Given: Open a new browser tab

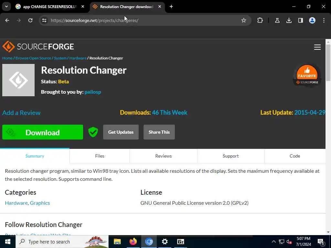Looking at the screenshot, I should (171, 6).
